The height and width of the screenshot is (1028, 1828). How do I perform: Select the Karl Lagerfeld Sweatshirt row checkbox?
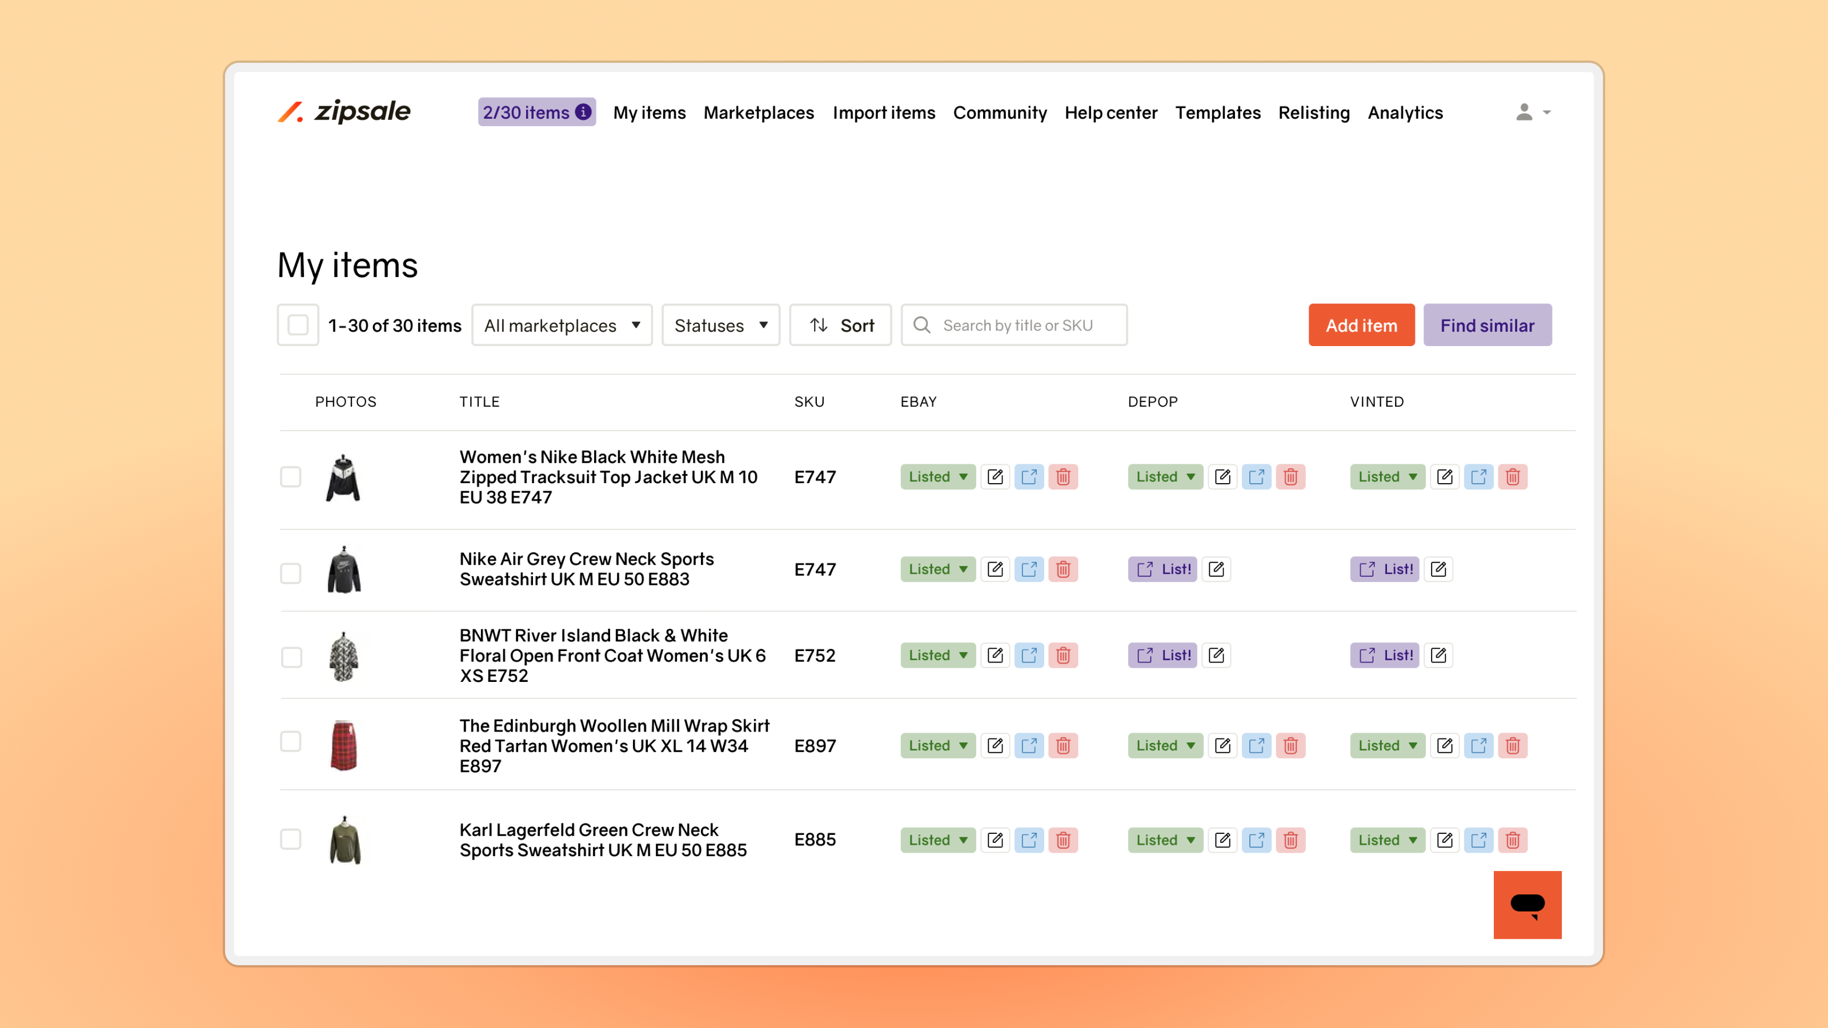coord(291,840)
